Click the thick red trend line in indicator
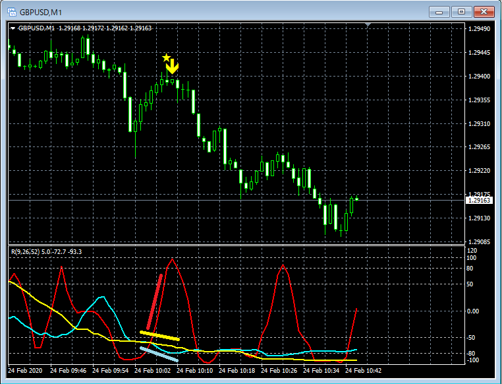The height and width of the screenshot is (384, 502). point(154,302)
